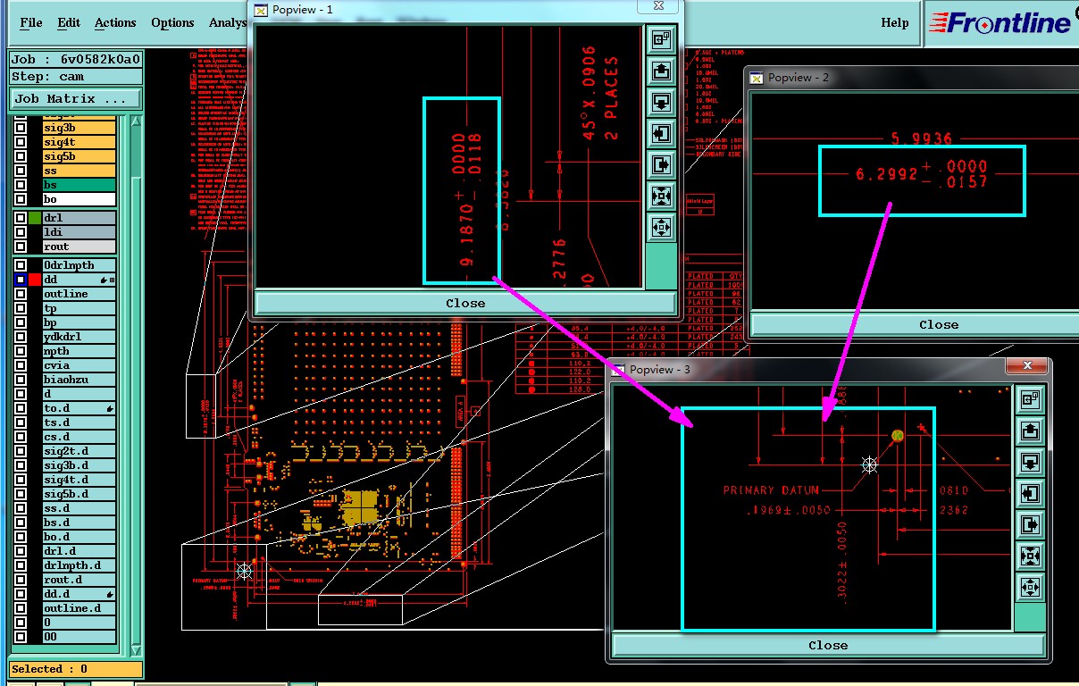Zoom in with inward-arrows icon in Popview 1
Image resolution: width=1079 pixels, height=686 pixels.
coord(661,196)
